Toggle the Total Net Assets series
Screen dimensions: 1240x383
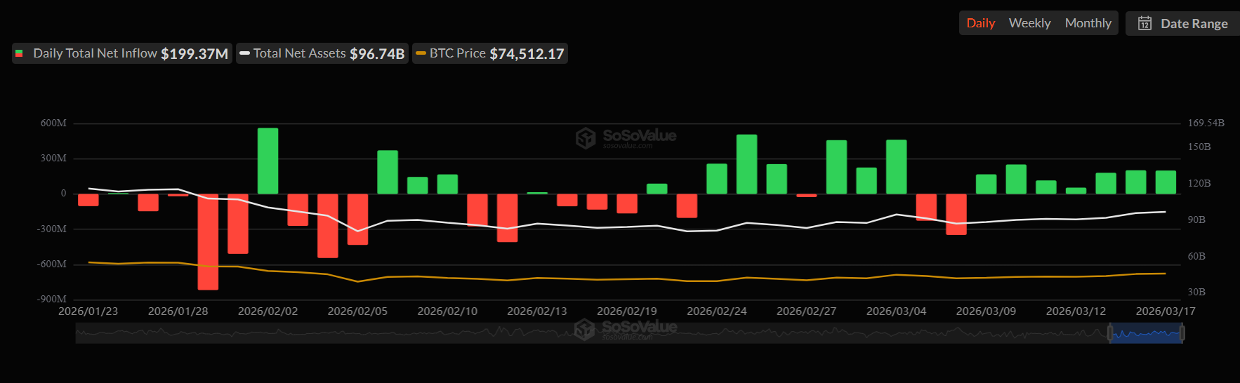pos(322,53)
